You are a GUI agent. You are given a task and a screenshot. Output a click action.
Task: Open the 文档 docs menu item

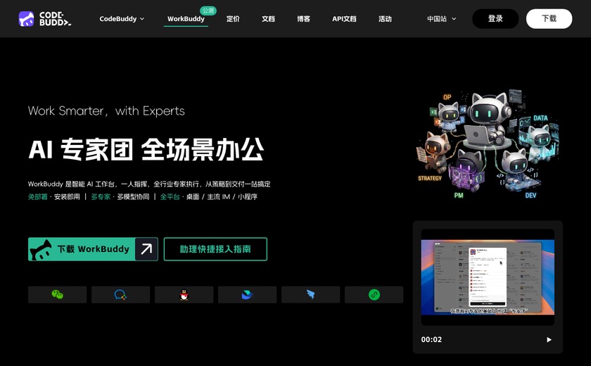pyautogui.click(x=268, y=19)
